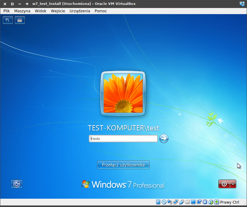Screen dimensions: 247x207
Task: Click the optical disc status icon
Action: 164,202
